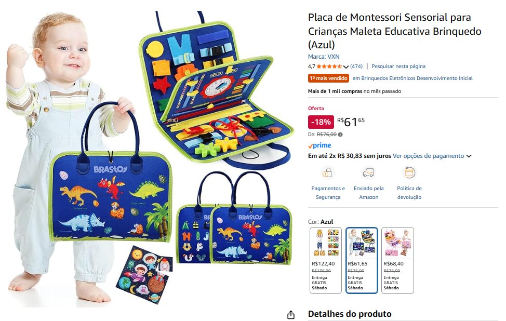The image size is (506, 321).
Task: Click the info icon next to R$76,00
Action: [x=340, y=135]
